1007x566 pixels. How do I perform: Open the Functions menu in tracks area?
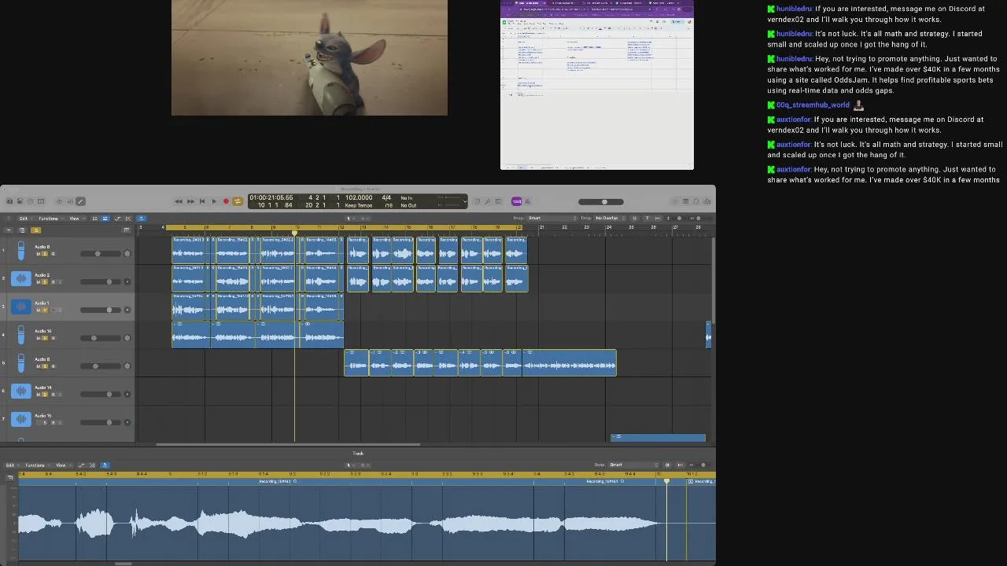pos(50,219)
